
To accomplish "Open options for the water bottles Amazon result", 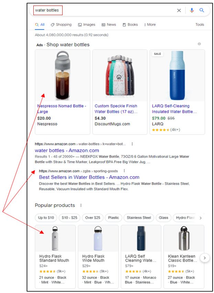I will pos(132,144).
